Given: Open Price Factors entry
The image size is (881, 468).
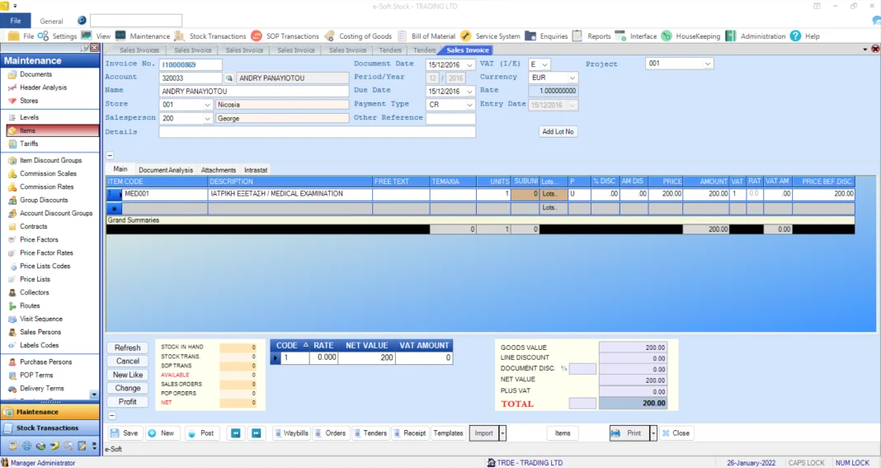Looking at the screenshot, I should (x=39, y=239).
